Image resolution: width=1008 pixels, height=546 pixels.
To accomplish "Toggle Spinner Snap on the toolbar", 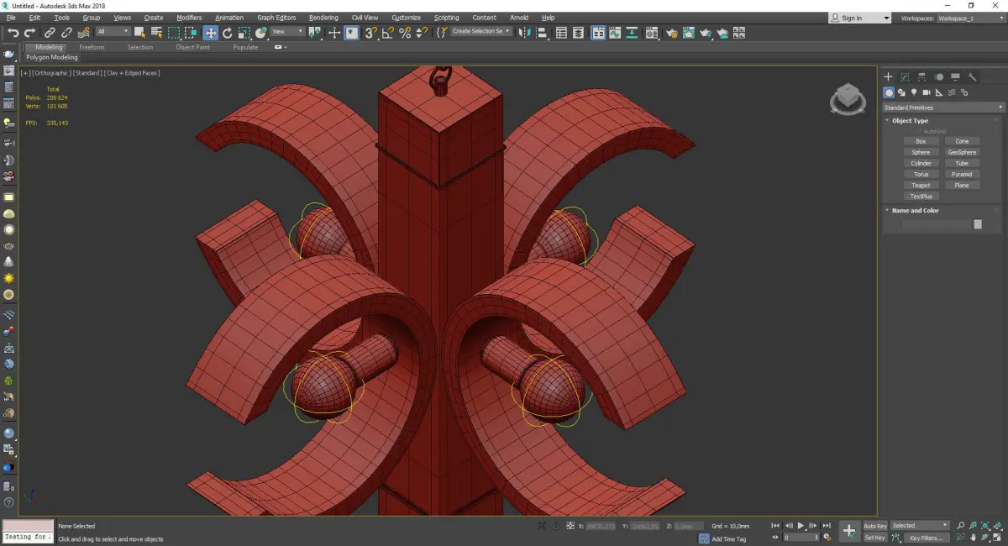I will pyautogui.click(x=422, y=33).
